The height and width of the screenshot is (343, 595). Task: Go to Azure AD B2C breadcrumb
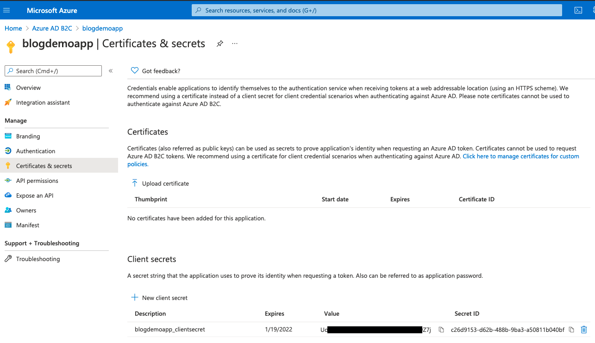click(52, 28)
